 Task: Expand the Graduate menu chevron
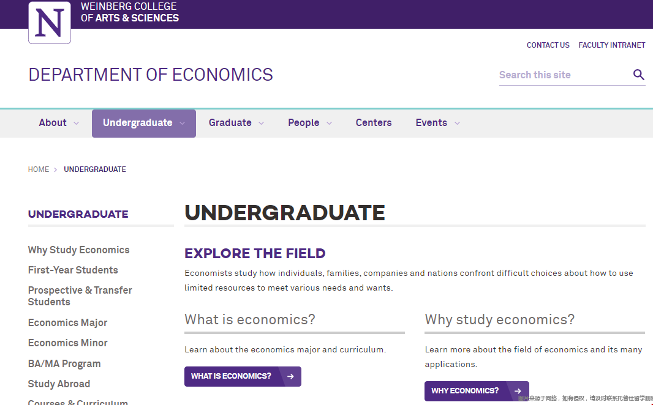click(262, 123)
